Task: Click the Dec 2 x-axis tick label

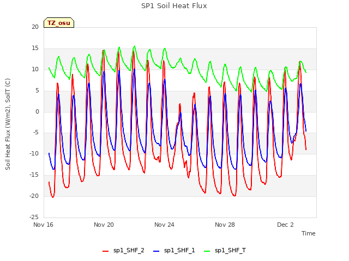Action: 285,225
